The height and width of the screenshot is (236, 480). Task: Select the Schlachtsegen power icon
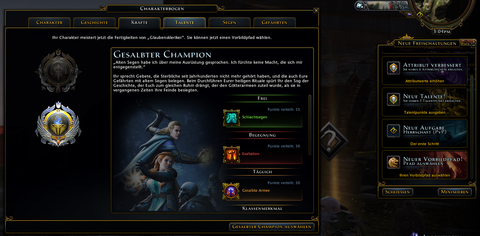232,118
